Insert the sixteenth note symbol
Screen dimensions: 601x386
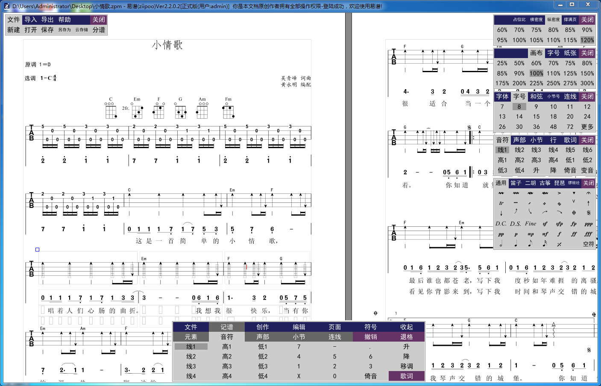545,244
